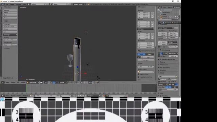Image resolution: width=217 pixels, height=122 pixels.
Task: Open the Help menu
Action: (x=24, y=4)
